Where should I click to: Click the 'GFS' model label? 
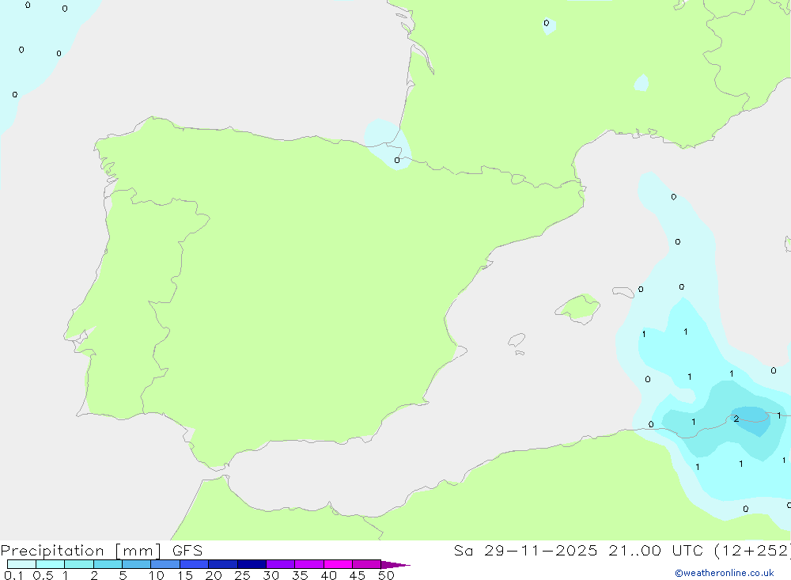click(187, 551)
